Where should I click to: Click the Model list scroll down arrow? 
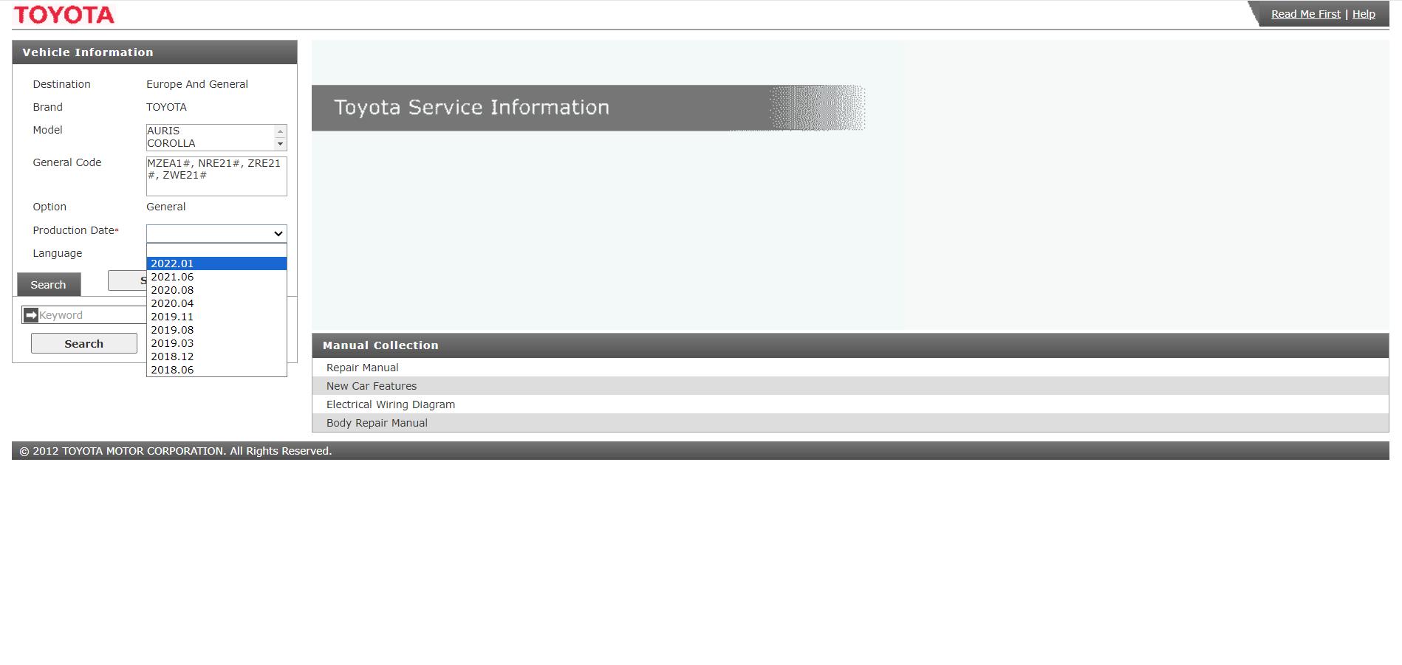click(x=280, y=144)
